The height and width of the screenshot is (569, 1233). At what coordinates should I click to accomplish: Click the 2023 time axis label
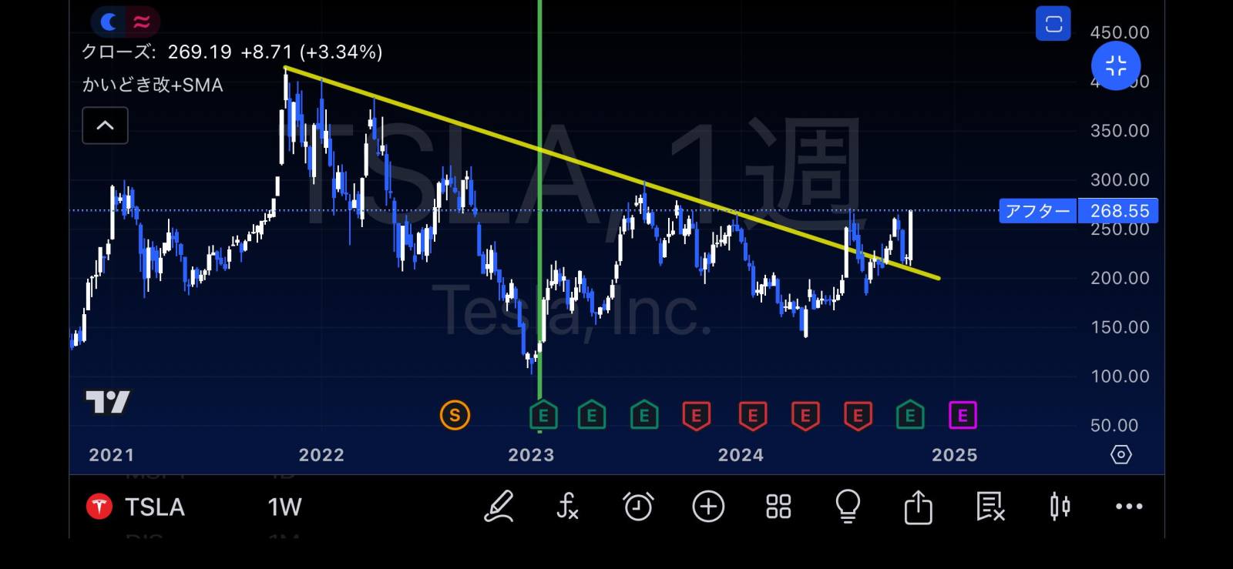point(531,455)
